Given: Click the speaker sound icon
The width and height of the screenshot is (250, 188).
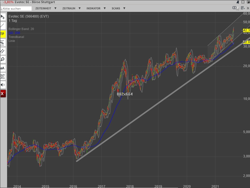Looking at the screenshot, I should (3, 85).
